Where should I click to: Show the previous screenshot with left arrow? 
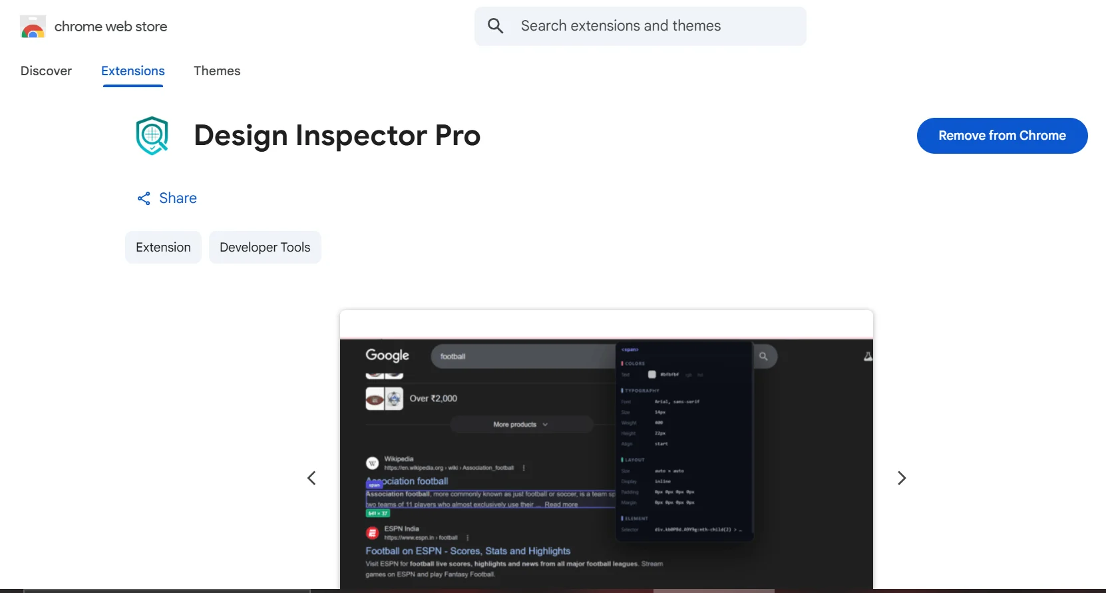(x=311, y=478)
